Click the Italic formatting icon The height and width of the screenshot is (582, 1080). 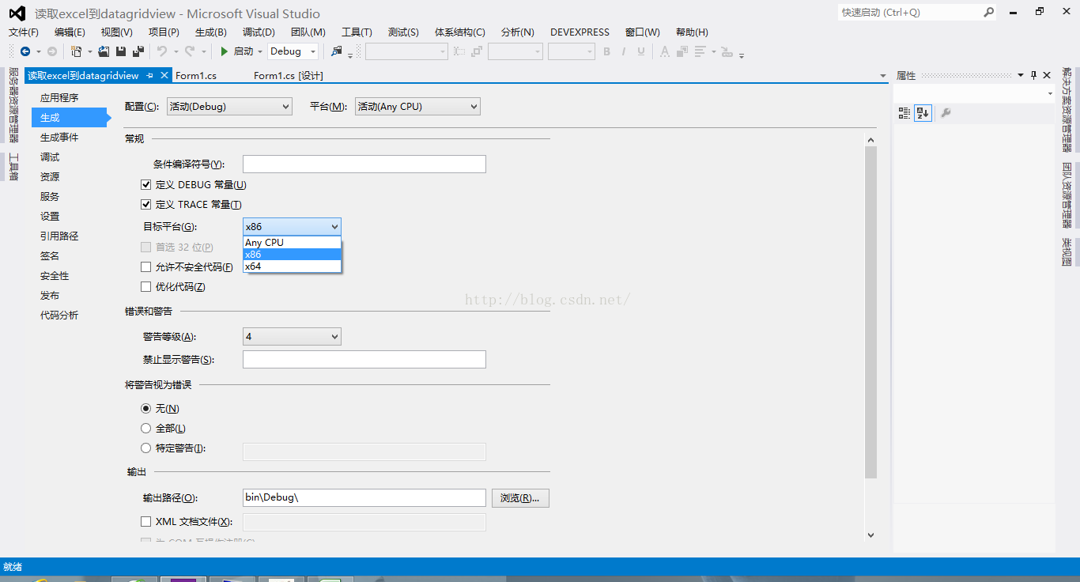pos(624,51)
